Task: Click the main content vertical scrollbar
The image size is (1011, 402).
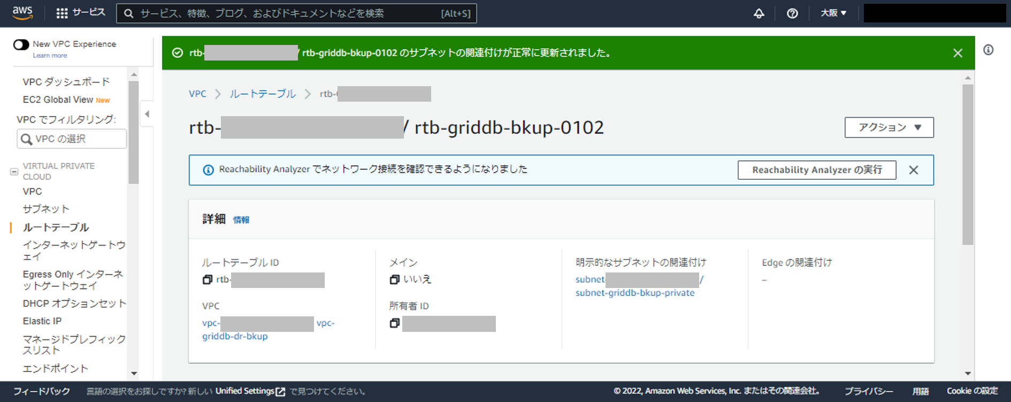Action: point(968,164)
